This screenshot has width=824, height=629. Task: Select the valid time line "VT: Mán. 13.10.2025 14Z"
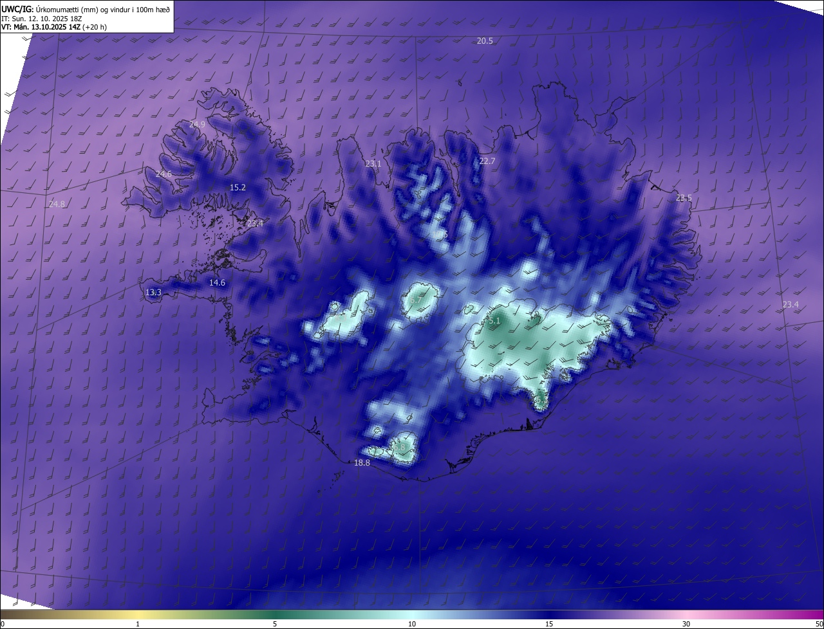point(41,26)
